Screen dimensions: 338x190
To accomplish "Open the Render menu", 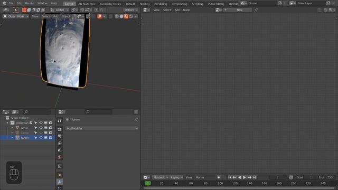I will [30, 4].
